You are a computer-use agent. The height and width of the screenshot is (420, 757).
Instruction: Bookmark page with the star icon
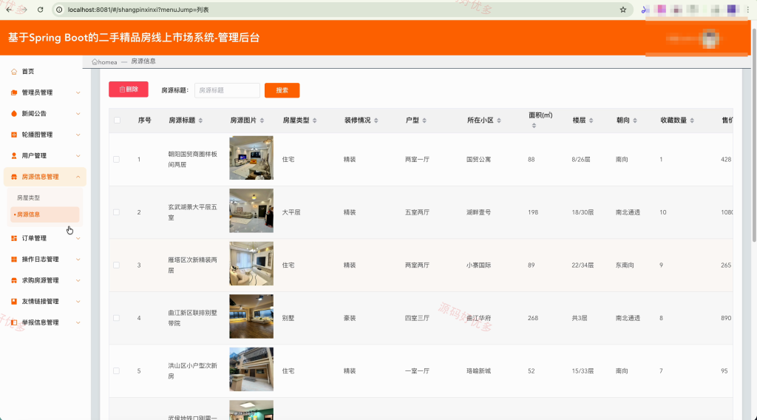pyautogui.click(x=622, y=10)
